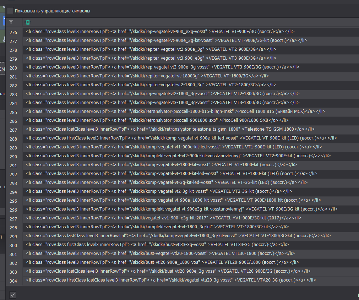Click the ABC text-type column icon
The height and width of the screenshot is (300, 359).
(28, 22)
